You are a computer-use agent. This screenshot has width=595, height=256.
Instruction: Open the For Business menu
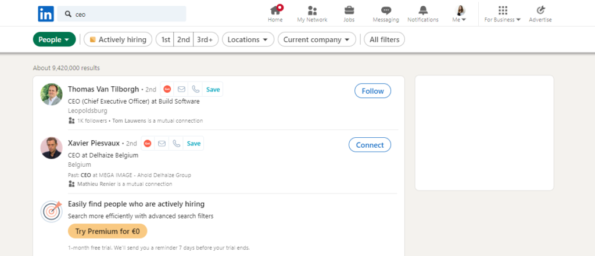pos(503,14)
